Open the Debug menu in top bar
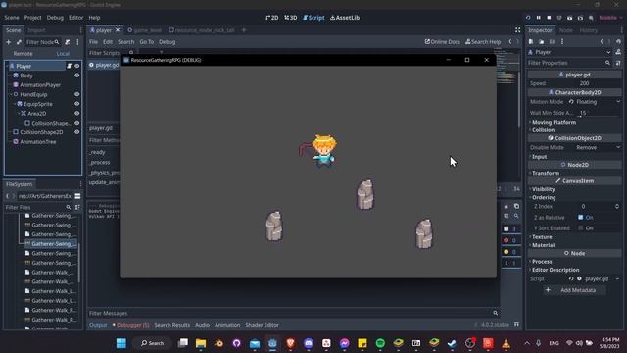Viewport: 627px width, 353px height. pos(55,18)
